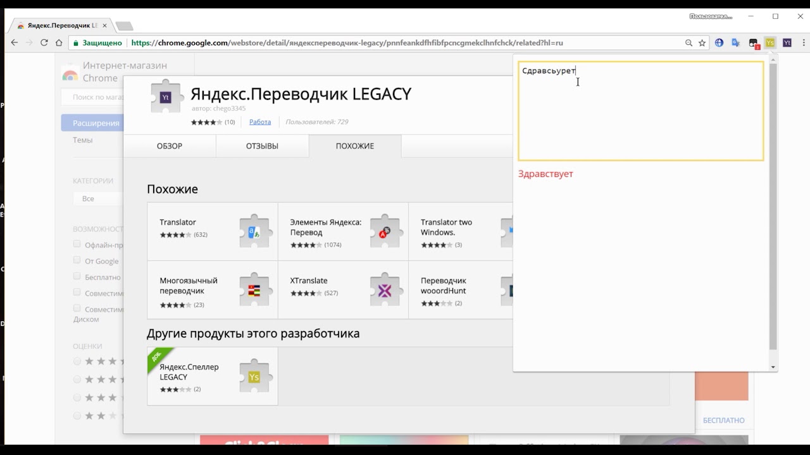Check the Бесплатно filter checkbox
This screenshot has height=455, width=810.
click(x=77, y=276)
